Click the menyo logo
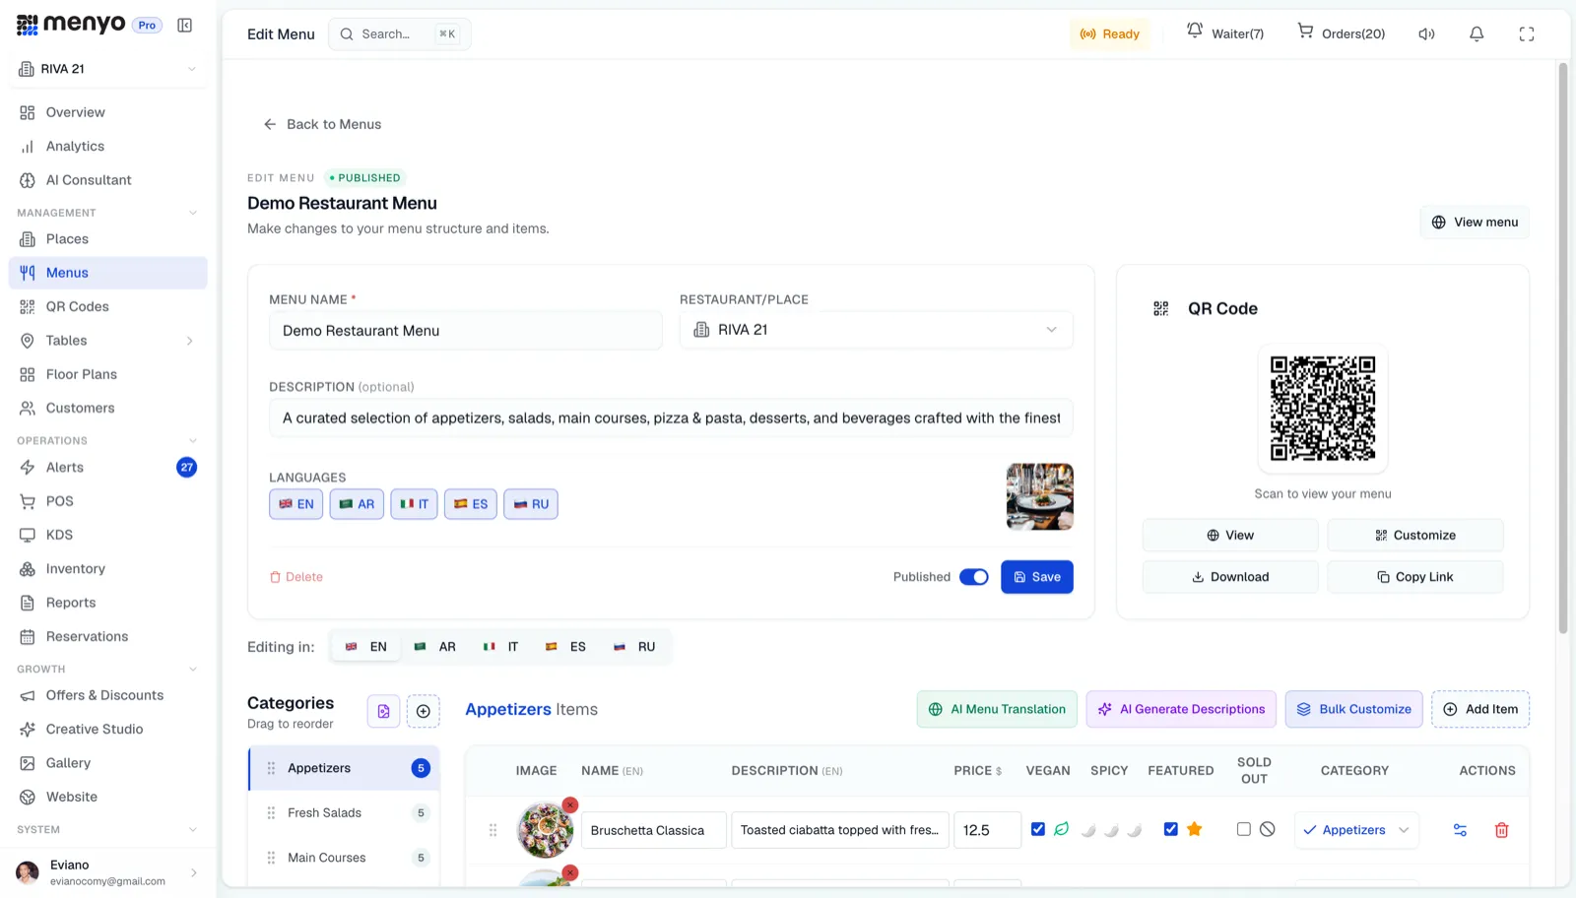 (x=71, y=25)
